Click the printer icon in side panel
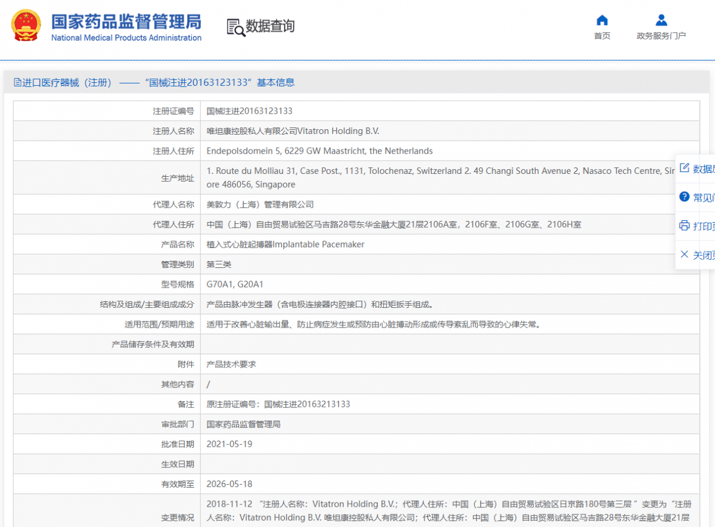 pos(685,225)
